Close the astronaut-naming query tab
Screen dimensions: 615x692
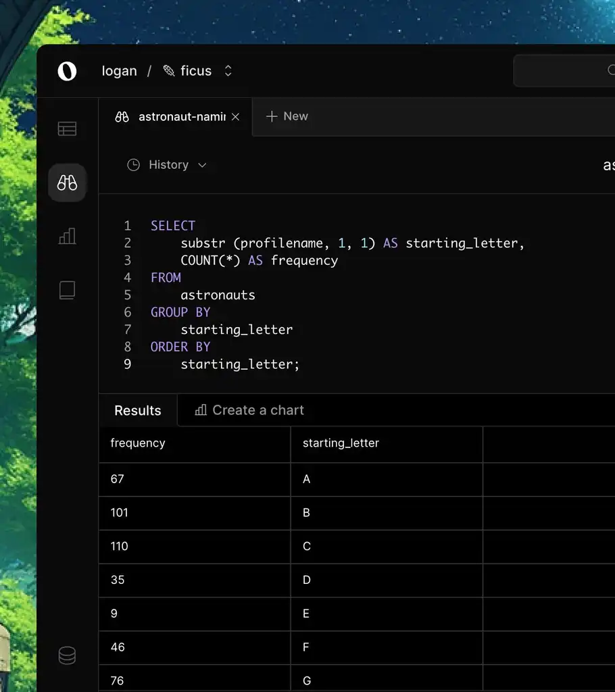(x=235, y=117)
